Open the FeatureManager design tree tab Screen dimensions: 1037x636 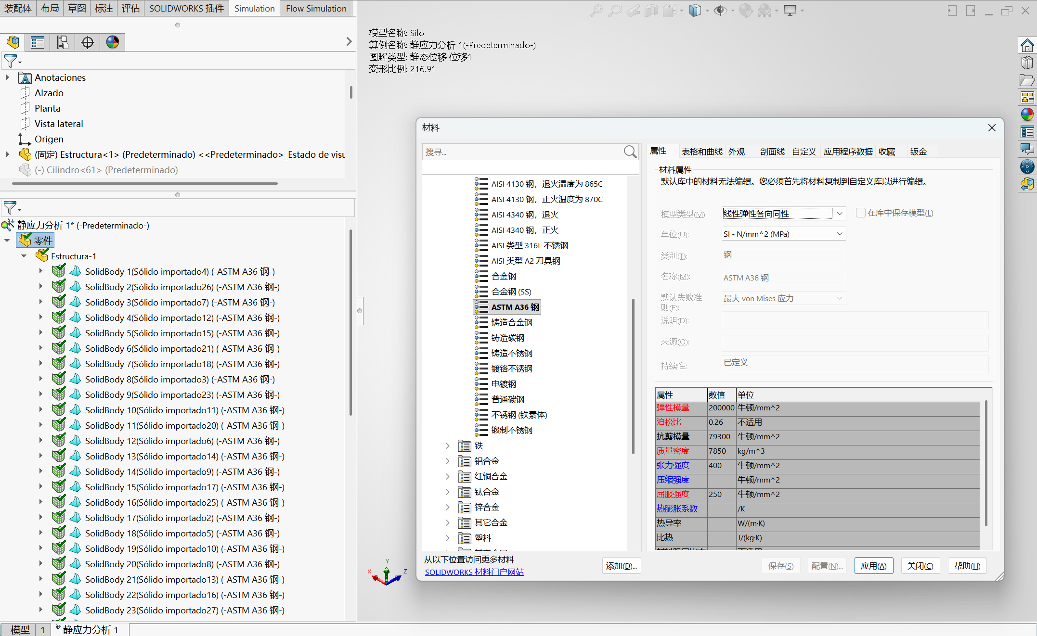point(13,42)
